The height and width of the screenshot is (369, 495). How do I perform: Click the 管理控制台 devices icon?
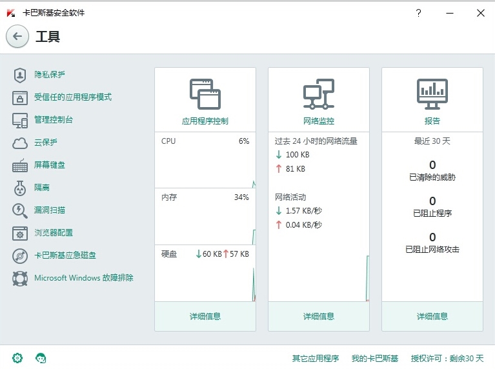point(20,121)
